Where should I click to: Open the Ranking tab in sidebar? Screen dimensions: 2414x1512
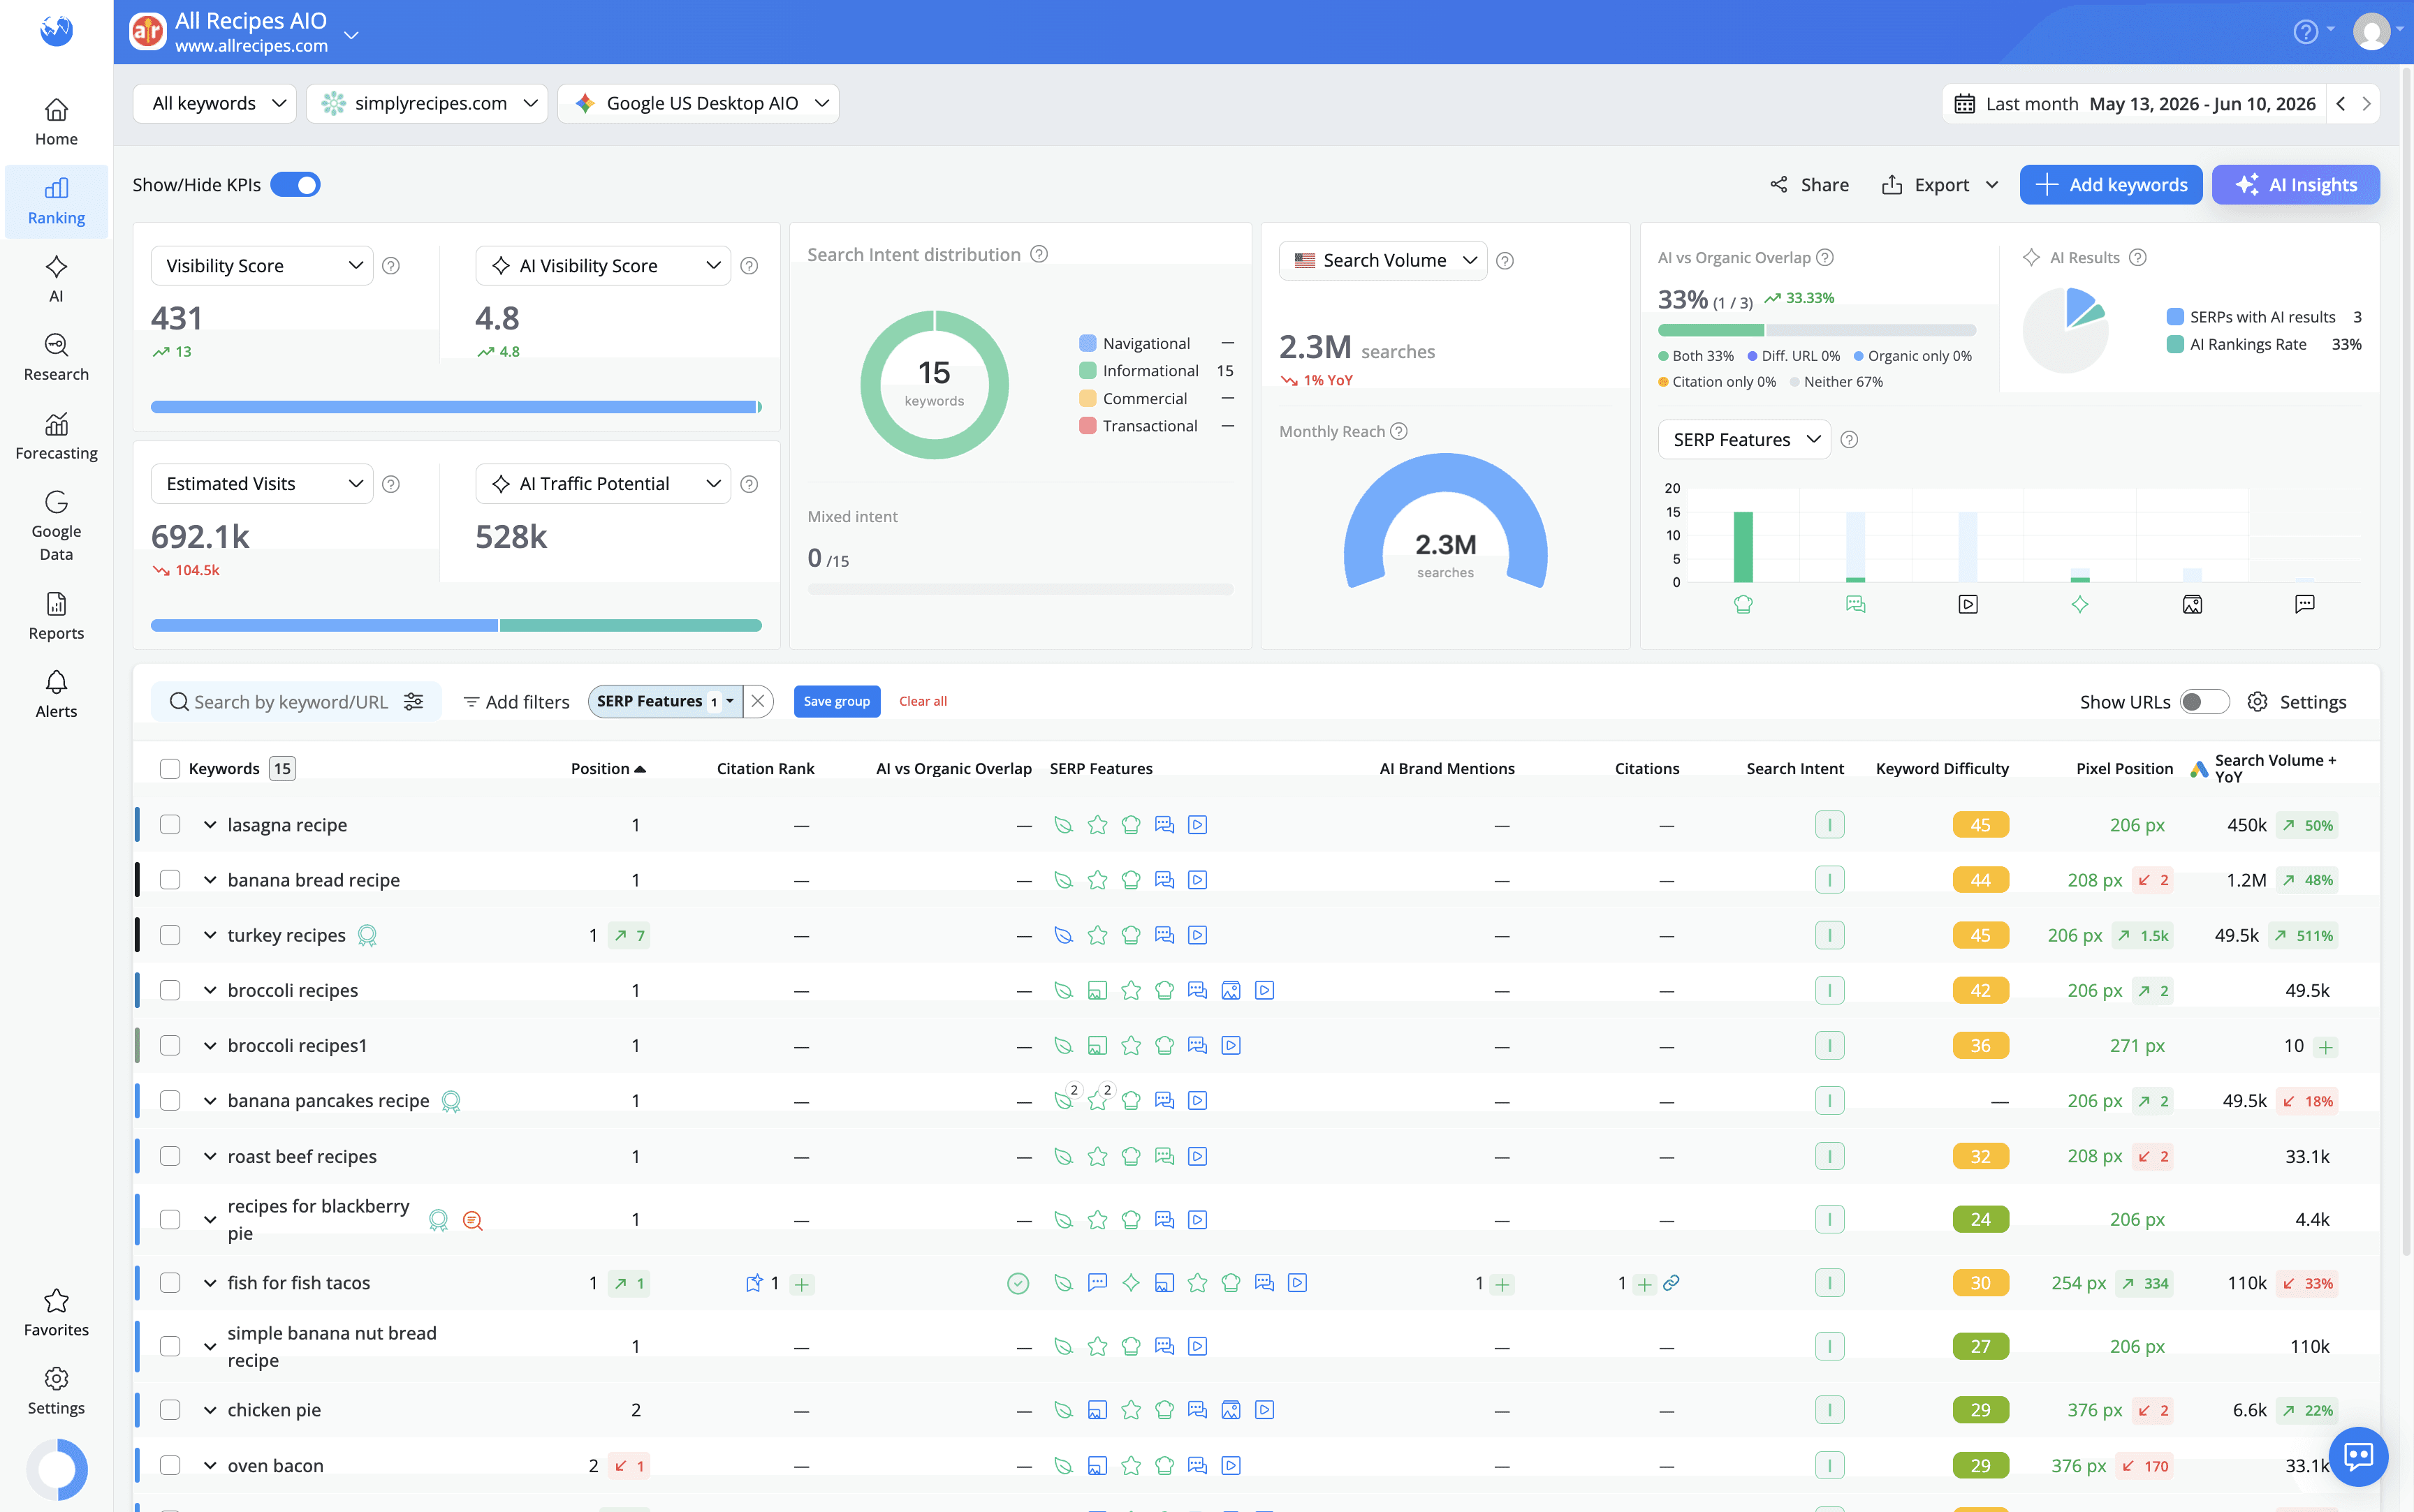point(56,201)
